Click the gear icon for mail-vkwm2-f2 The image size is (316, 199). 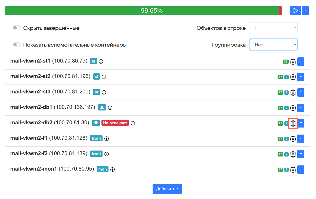coord(293,154)
